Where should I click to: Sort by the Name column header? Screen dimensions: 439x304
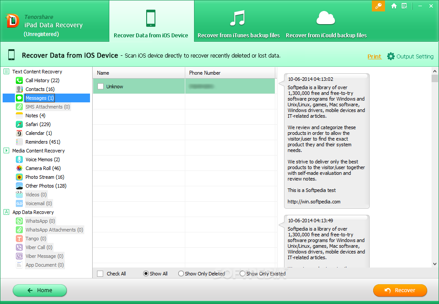pyautogui.click(x=139, y=73)
